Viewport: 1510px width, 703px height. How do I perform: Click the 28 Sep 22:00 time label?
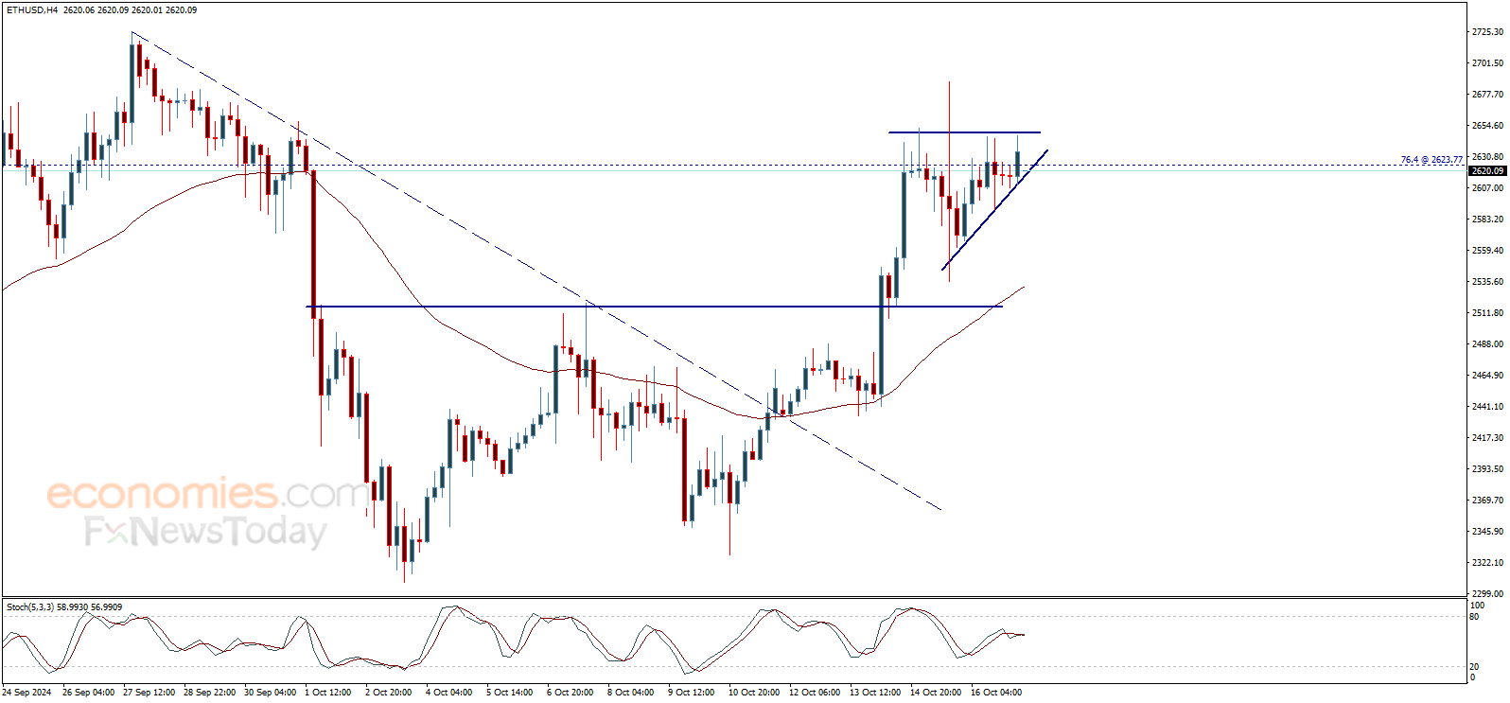click(209, 693)
